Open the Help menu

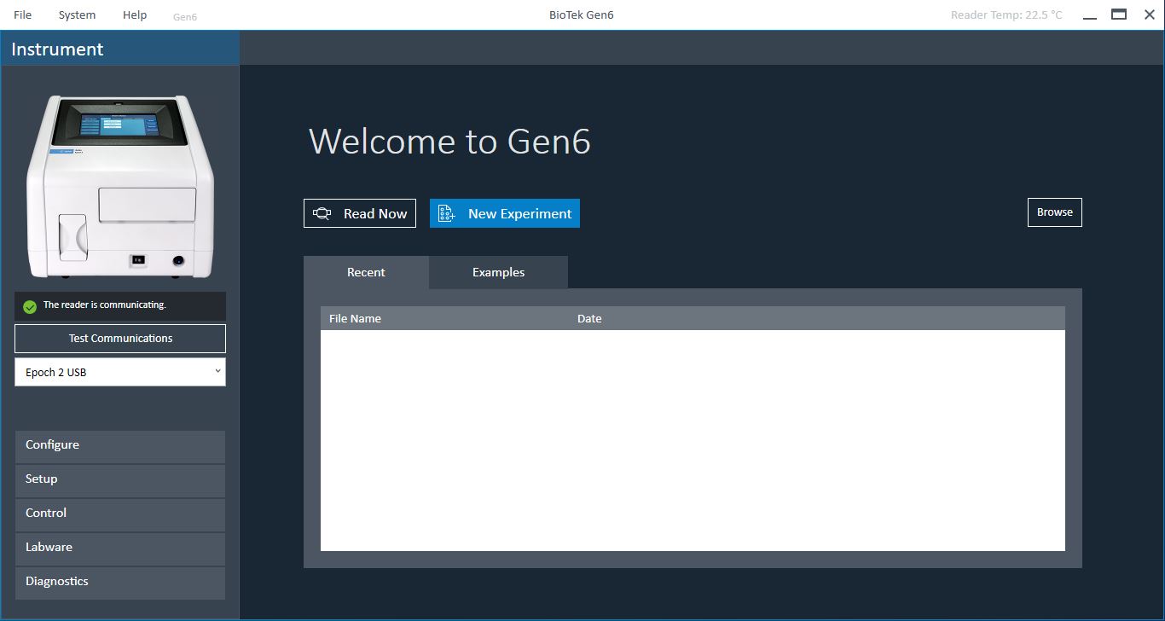pyautogui.click(x=135, y=15)
